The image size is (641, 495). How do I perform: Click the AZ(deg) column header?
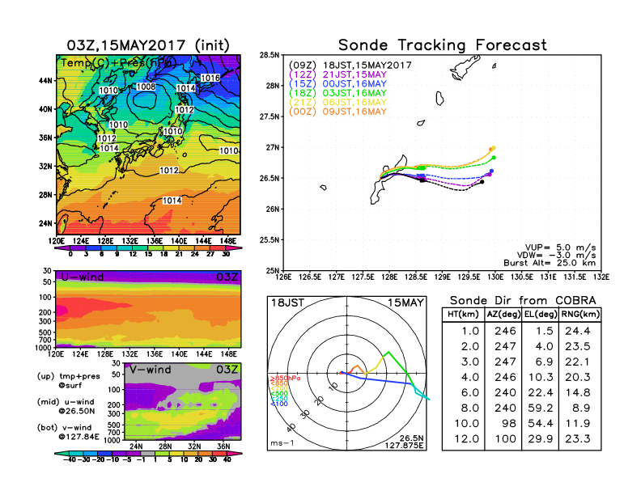(x=499, y=313)
